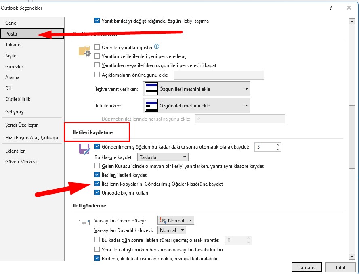Toggle 'Yanıt bir iletiyi değiştirdiğinde' checkbox
The image size is (359, 274).
coord(97,21)
